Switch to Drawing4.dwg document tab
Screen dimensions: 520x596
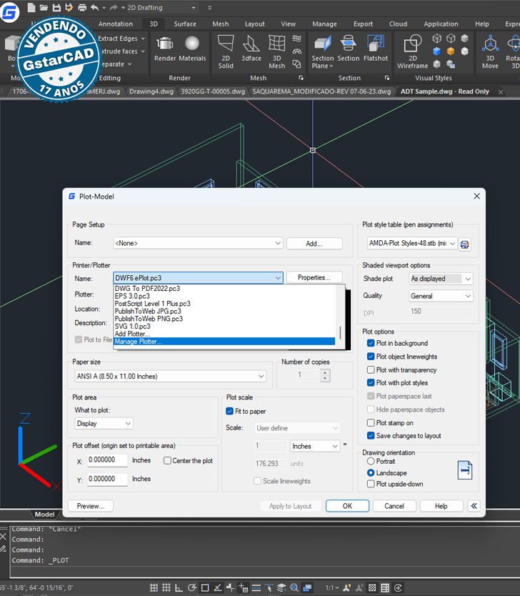(151, 91)
